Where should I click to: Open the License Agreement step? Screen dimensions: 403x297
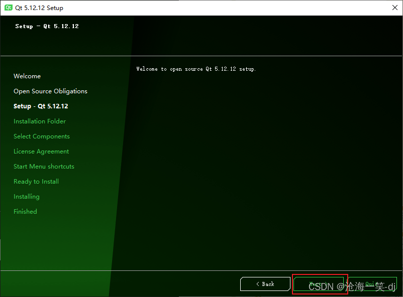41,151
